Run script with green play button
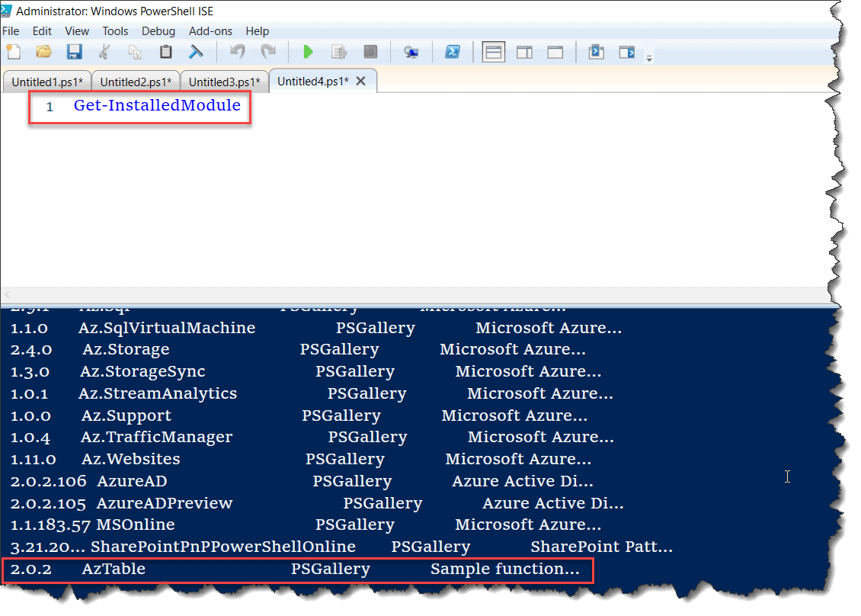The height and width of the screenshot is (616, 861). tap(308, 52)
